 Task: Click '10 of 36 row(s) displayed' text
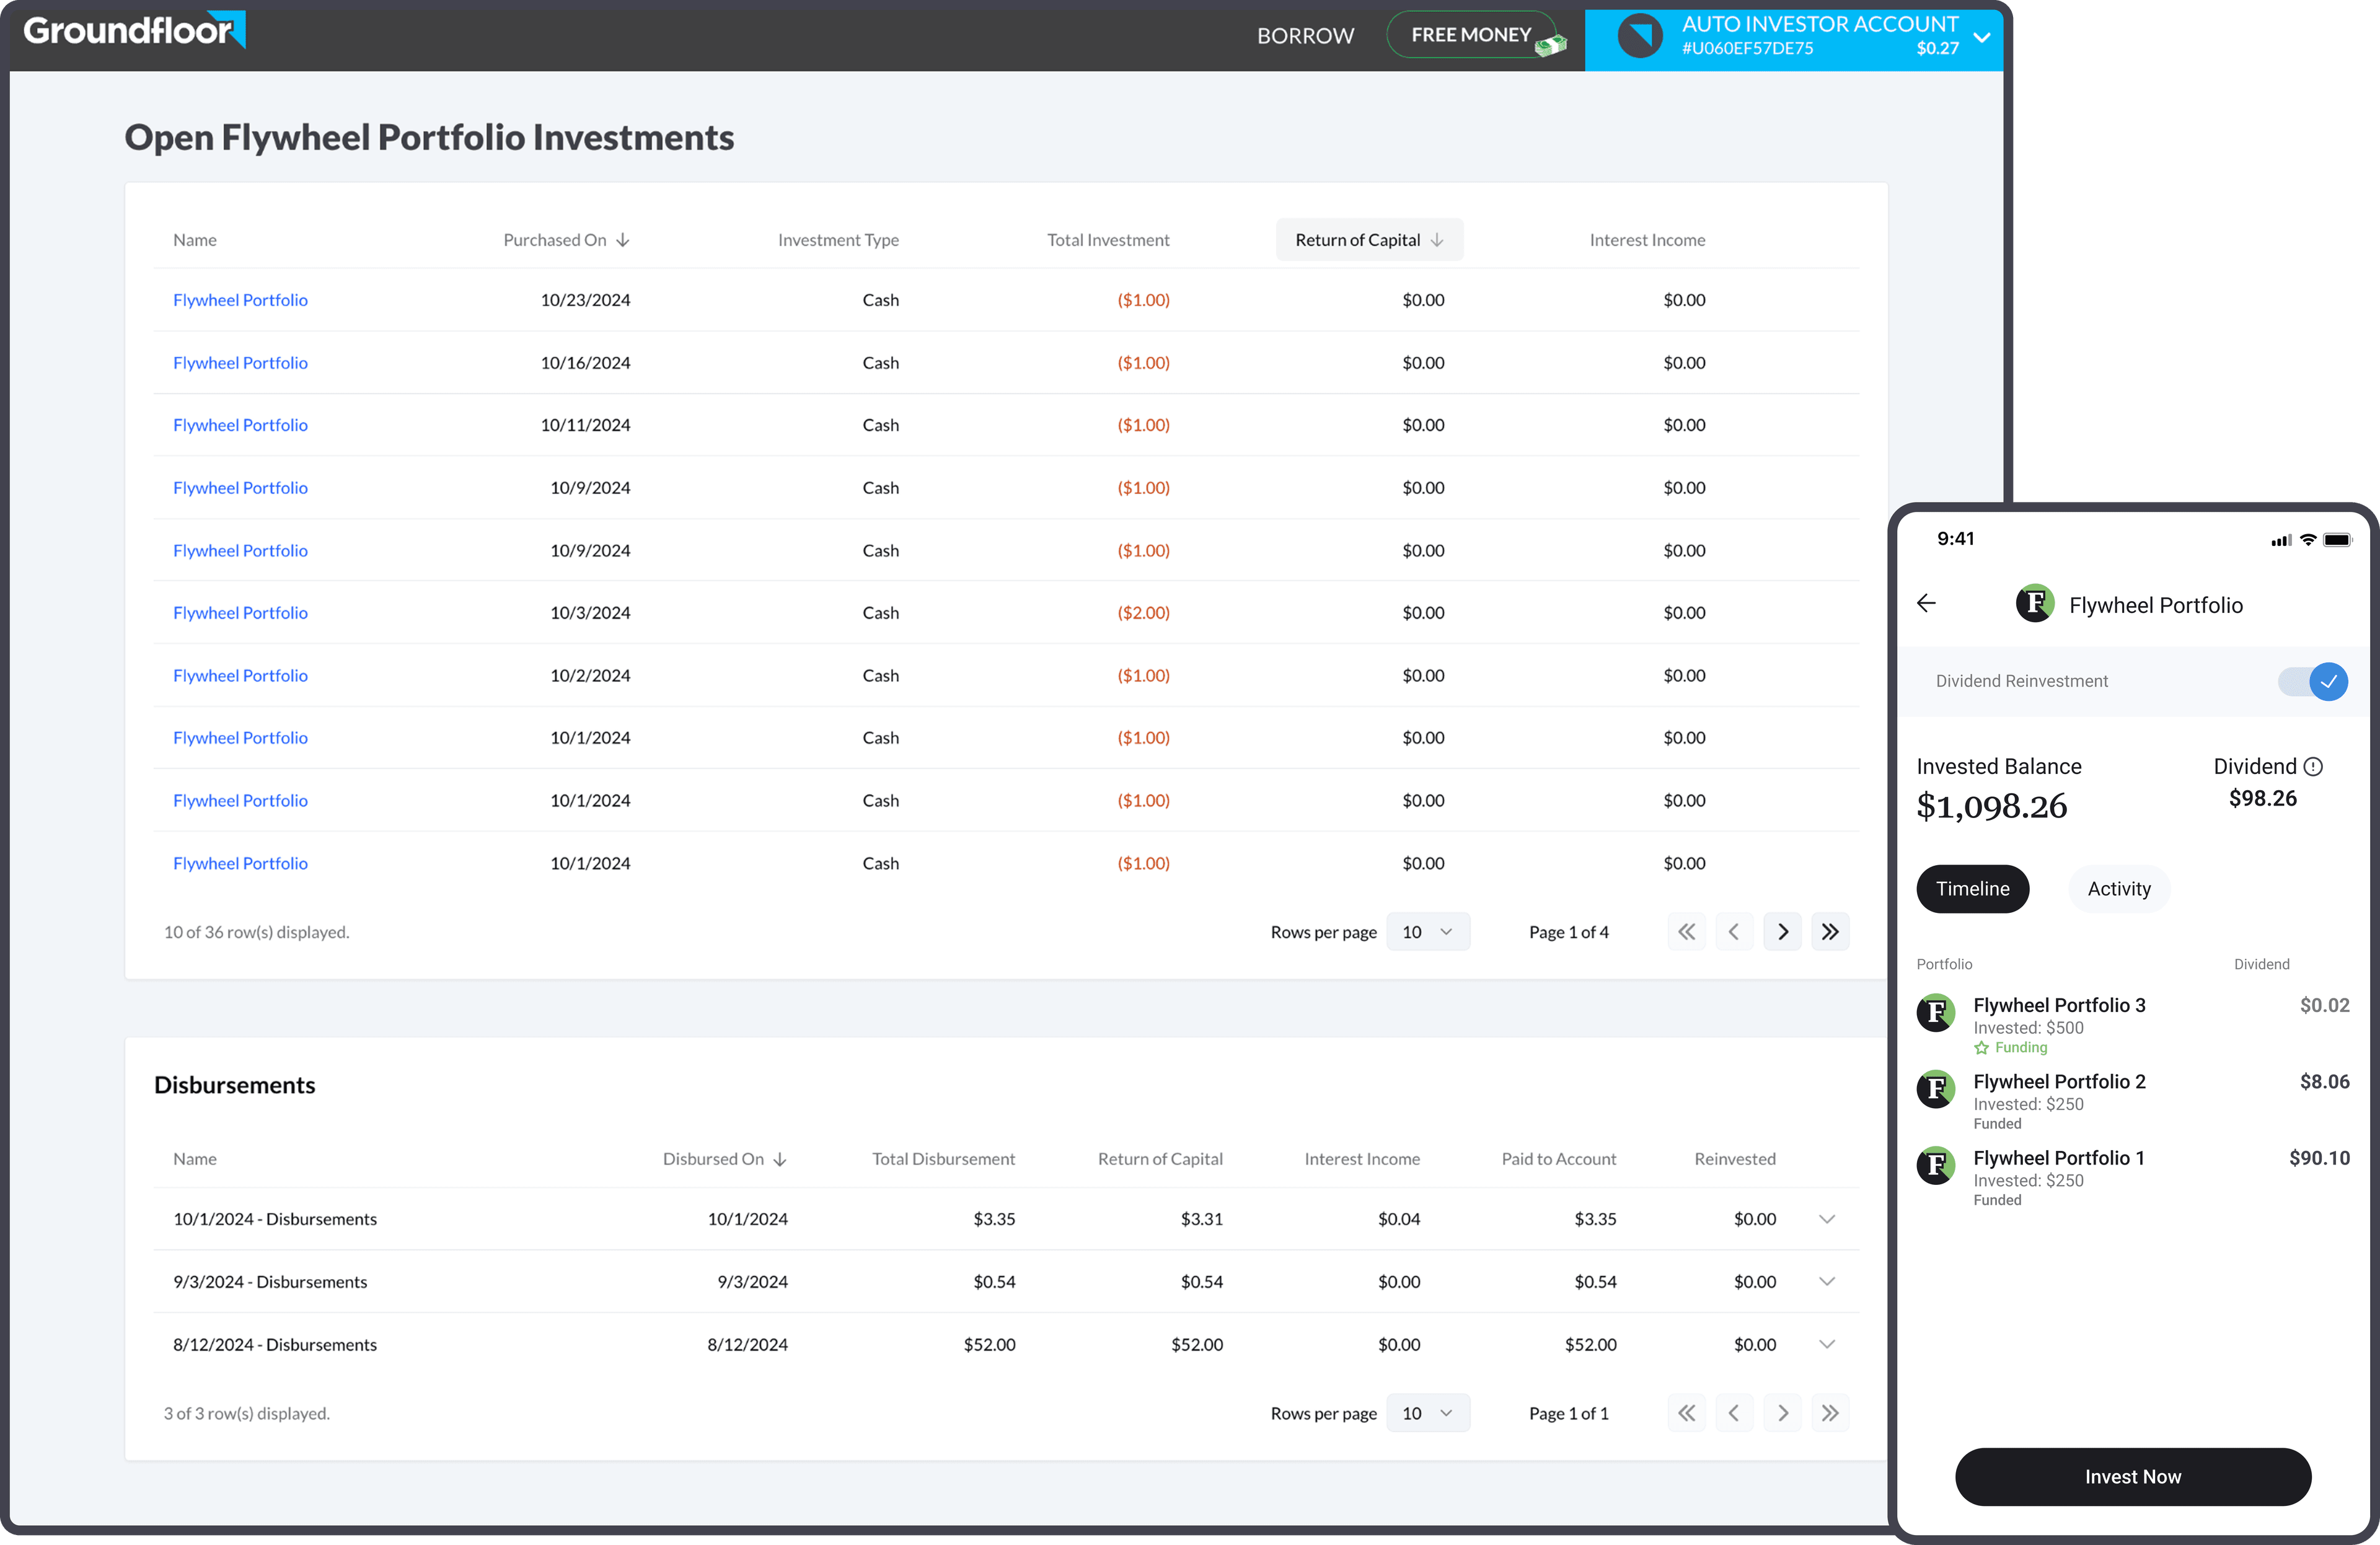click(257, 932)
